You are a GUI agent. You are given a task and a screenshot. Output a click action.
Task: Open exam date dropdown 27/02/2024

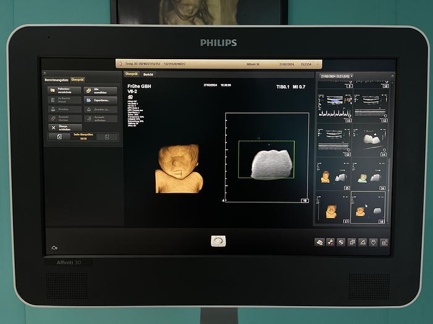click(x=337, y=77)
